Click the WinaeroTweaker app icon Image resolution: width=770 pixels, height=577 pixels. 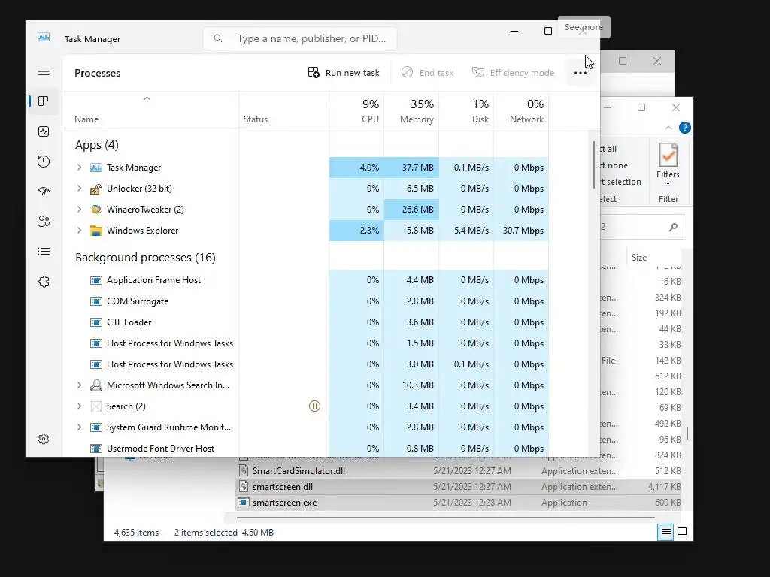point(96,210)
